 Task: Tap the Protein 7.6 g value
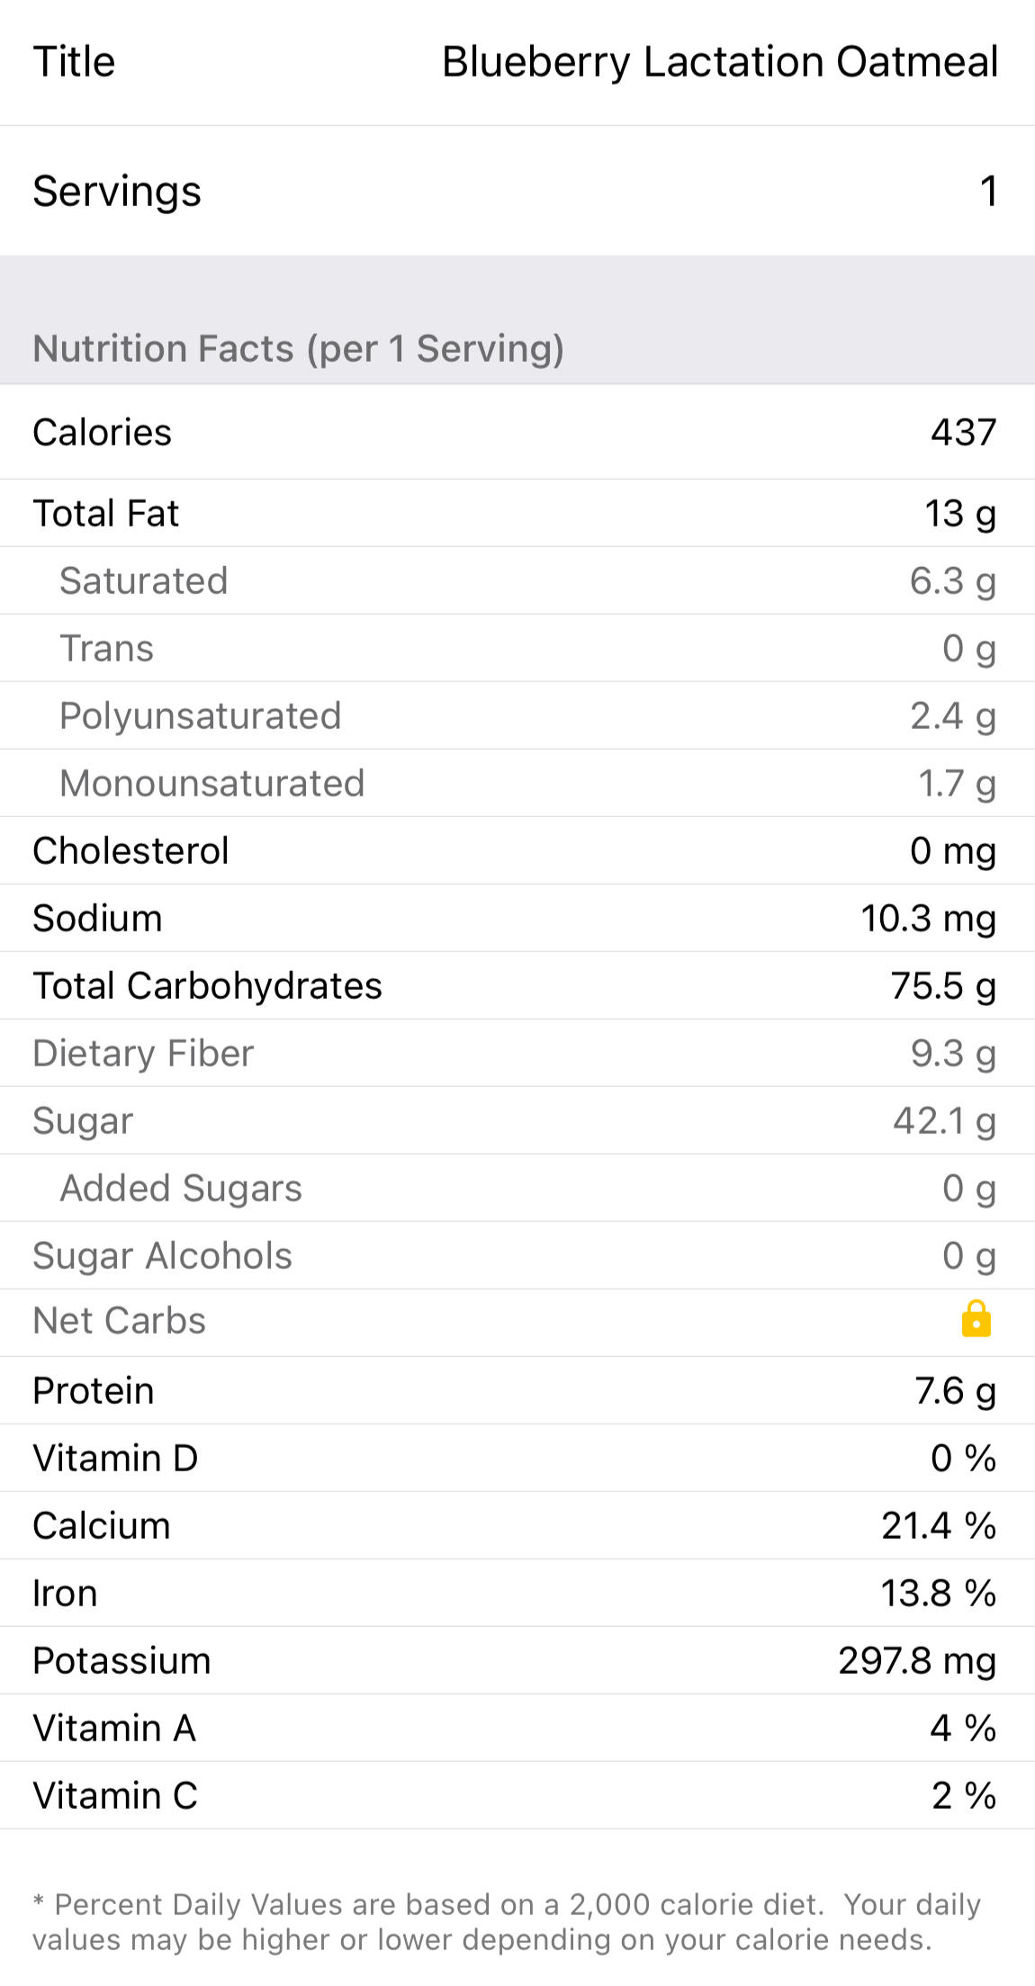pos(955,1391)
